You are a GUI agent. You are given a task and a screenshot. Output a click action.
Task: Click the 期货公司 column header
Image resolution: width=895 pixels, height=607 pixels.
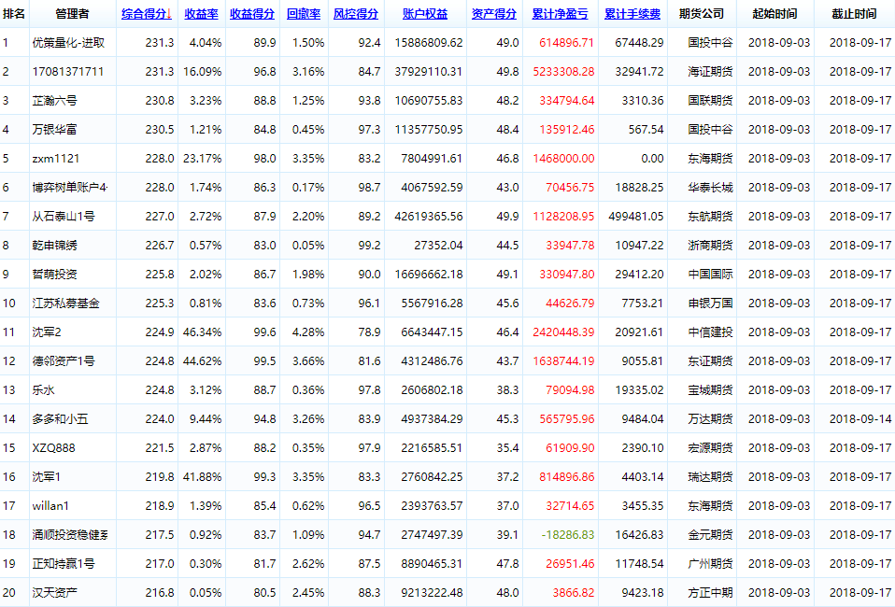coord(701,14)
